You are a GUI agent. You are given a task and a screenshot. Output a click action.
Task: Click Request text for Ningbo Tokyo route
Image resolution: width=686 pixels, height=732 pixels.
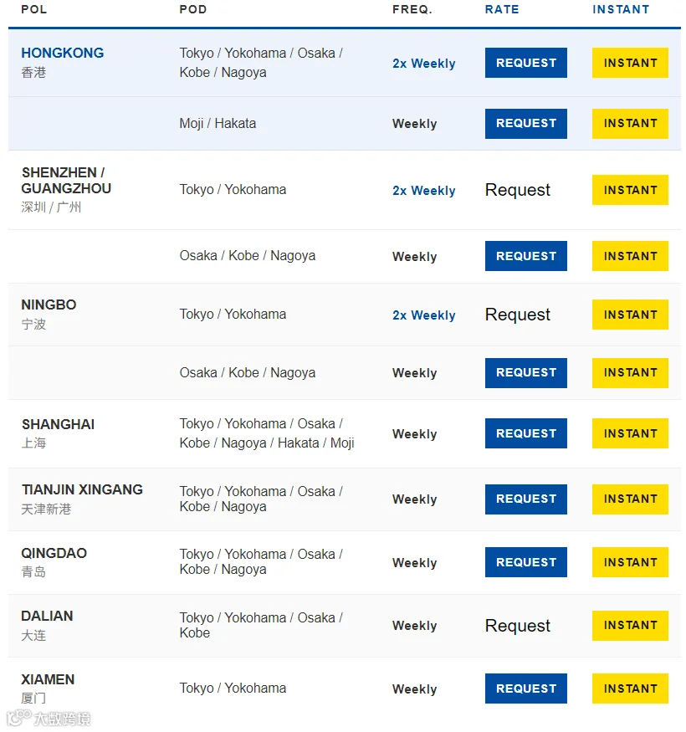(517, 315)
